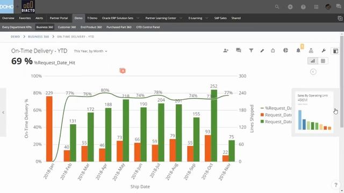
Task: Open the Overview tab
Action: (8, 18)
